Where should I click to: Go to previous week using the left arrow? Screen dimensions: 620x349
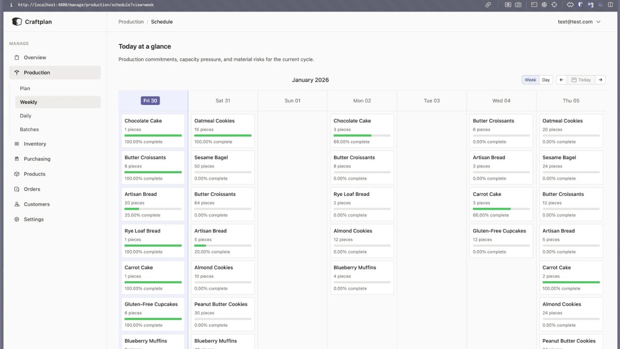[561, 80]
